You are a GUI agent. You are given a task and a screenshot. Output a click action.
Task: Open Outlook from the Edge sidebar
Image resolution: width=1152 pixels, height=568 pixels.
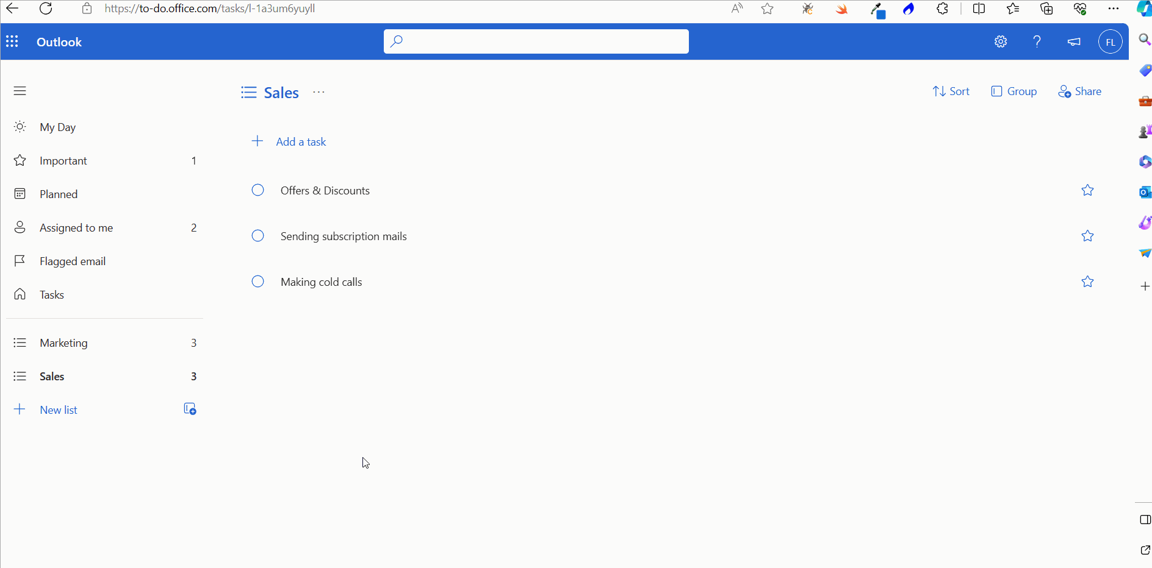coord(1145,191)
